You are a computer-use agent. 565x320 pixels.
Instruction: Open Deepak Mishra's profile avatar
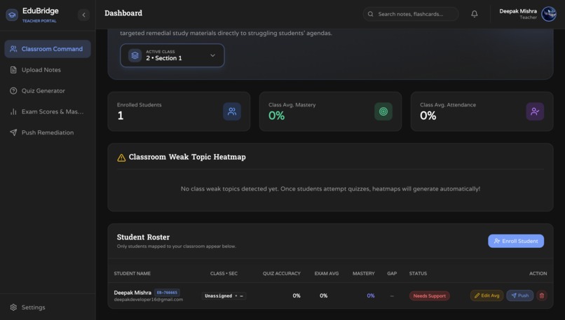point(549,14)
